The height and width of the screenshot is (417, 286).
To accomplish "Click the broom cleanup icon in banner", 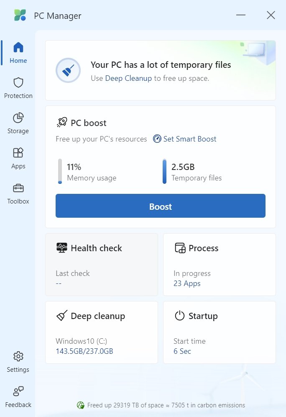I will click(68, 70).
